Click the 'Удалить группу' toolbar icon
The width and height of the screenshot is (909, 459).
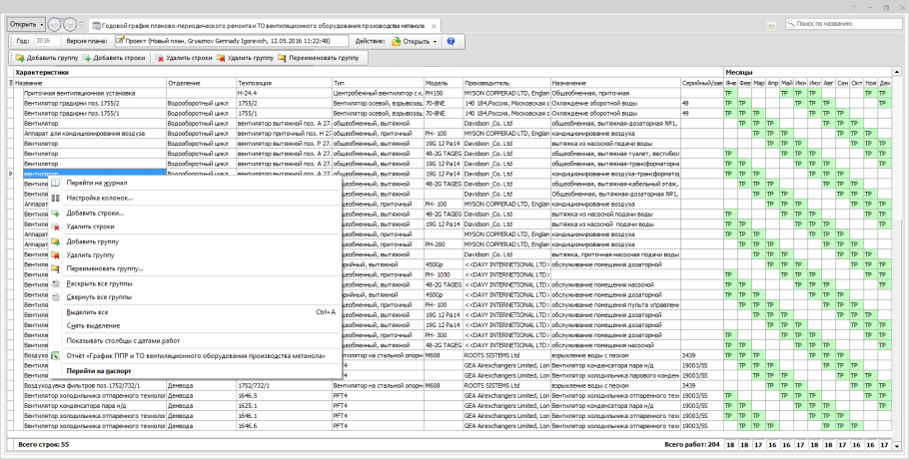[x=221, y=58]
